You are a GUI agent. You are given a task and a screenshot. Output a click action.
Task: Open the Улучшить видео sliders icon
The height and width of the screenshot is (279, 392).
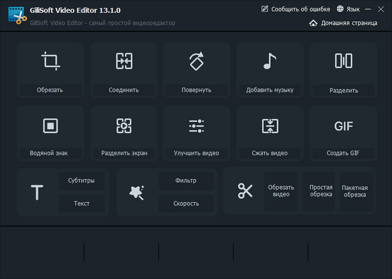[196, 125]
